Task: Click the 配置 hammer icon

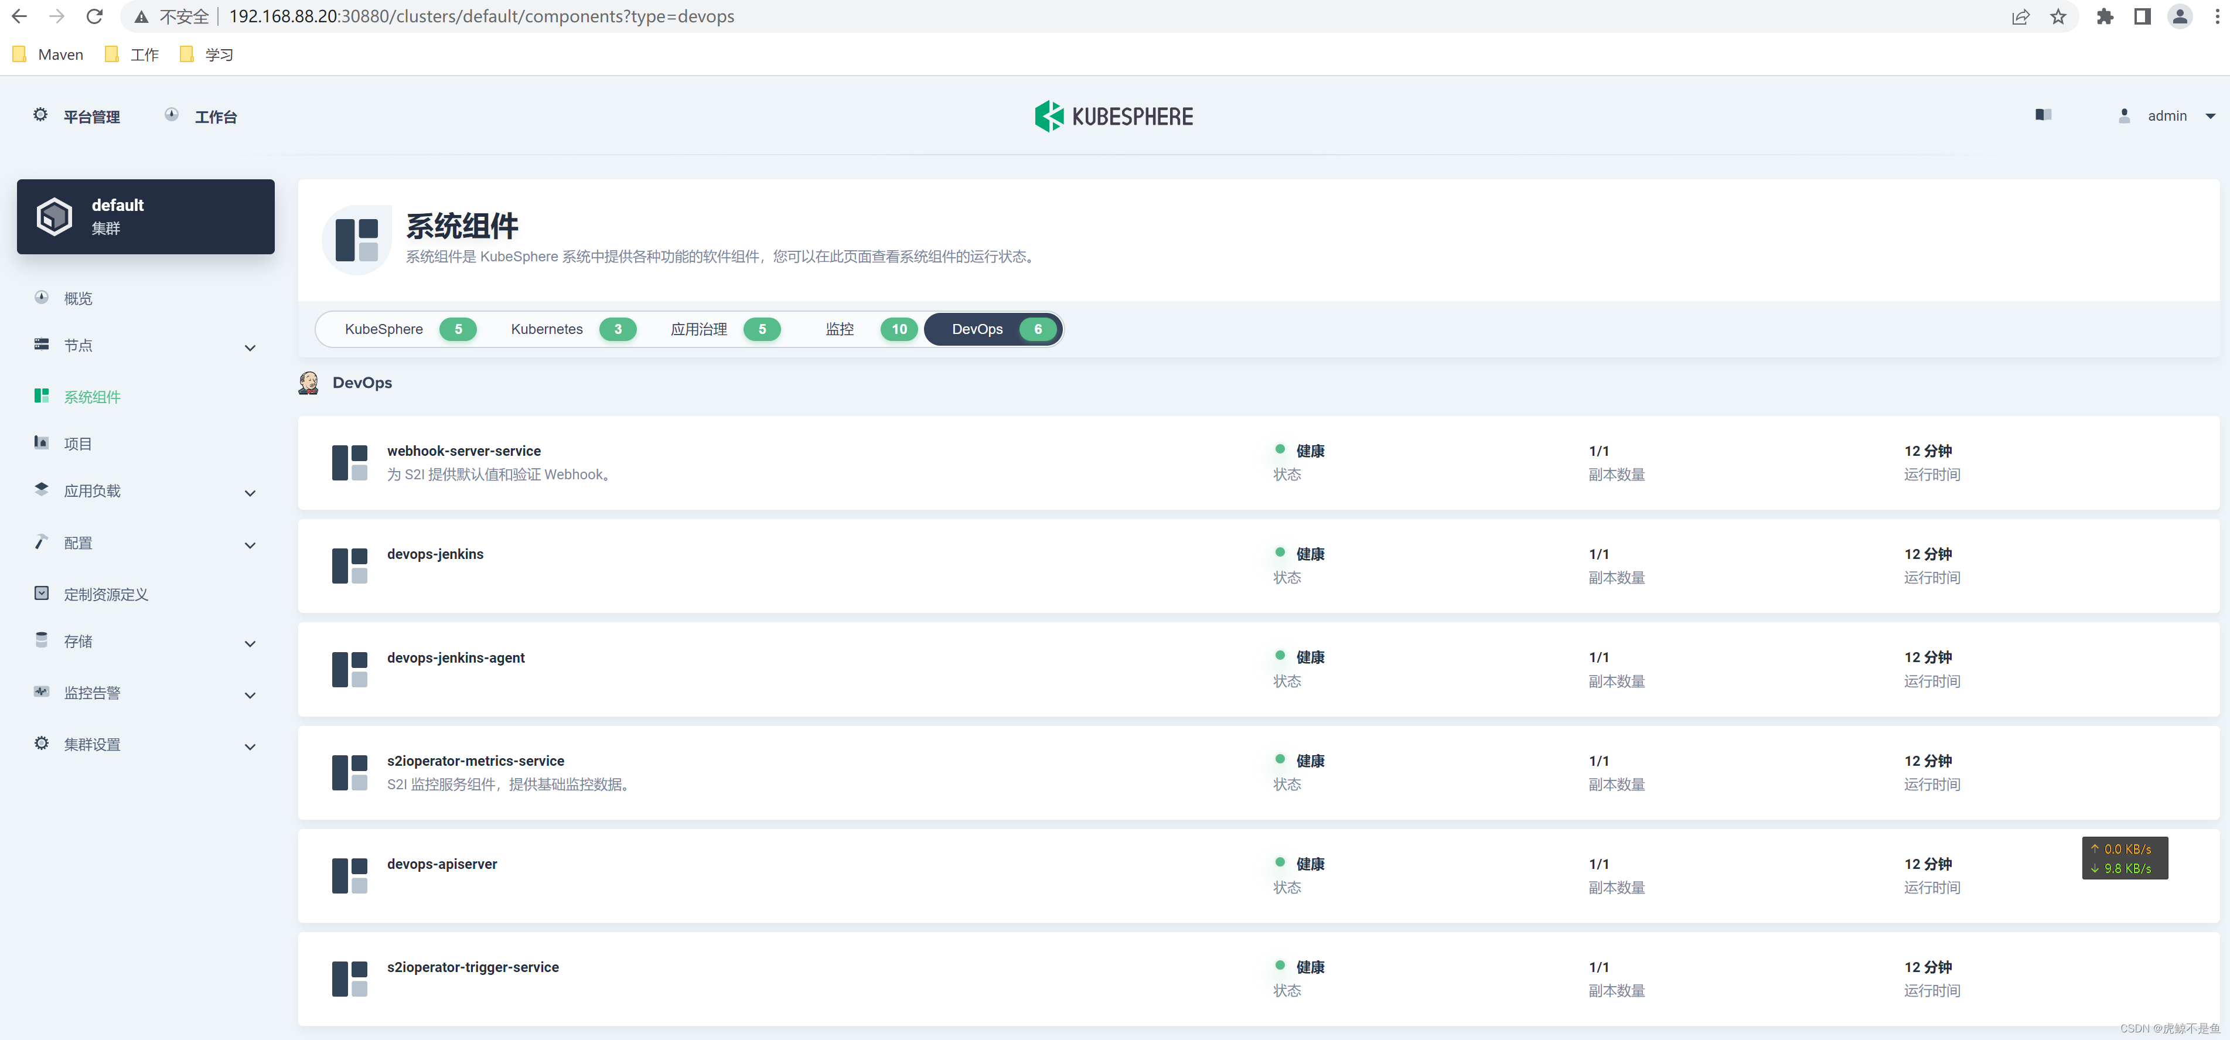Action: [x=42, y=541]
